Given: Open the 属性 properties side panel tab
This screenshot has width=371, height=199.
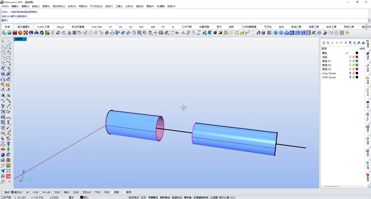Looking at the screenshot, I should coord(368,44).
